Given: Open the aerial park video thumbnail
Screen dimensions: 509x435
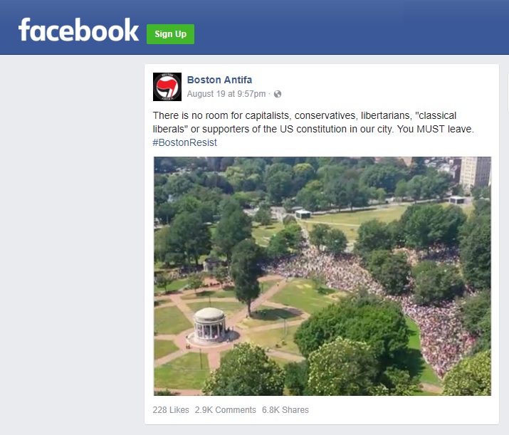Looking at the screenshot, I should pos(322,276).
